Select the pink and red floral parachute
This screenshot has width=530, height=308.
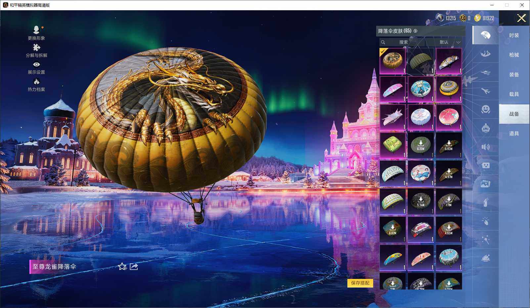tap(449, 117)
